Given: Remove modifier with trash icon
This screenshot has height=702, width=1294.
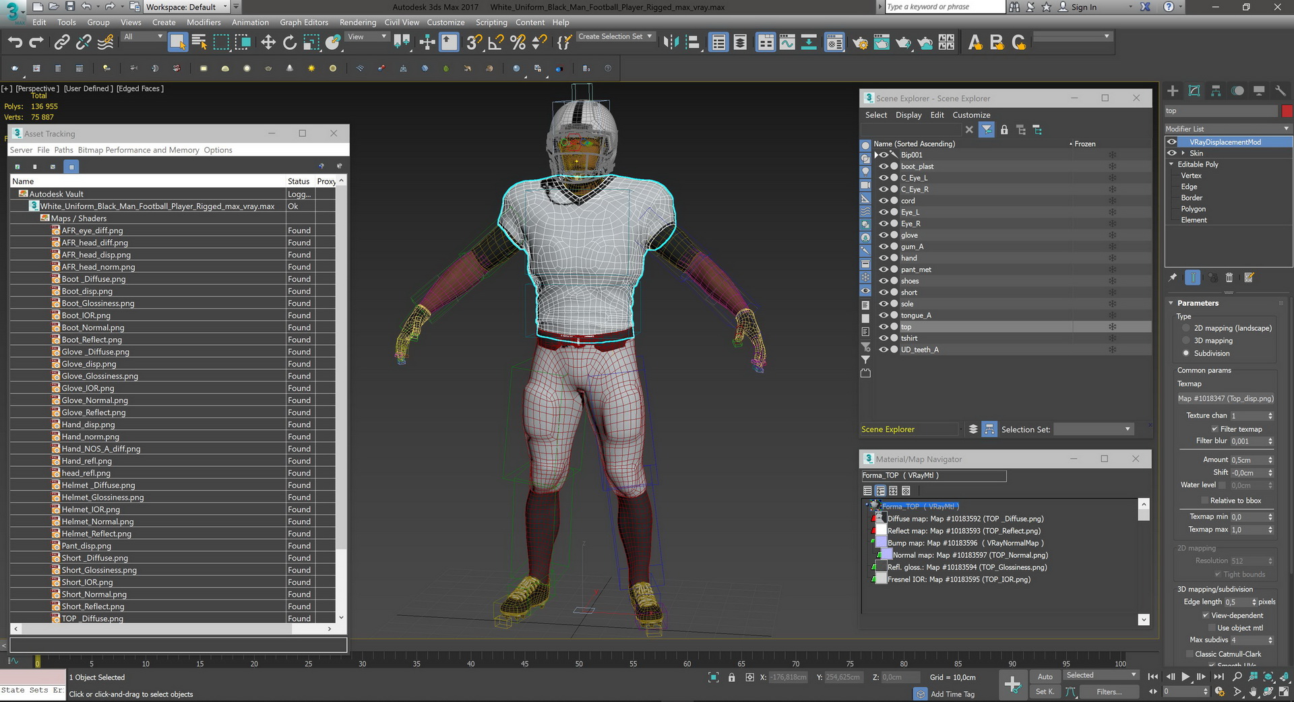Looking at the screenshot, I should point(1229,278).
